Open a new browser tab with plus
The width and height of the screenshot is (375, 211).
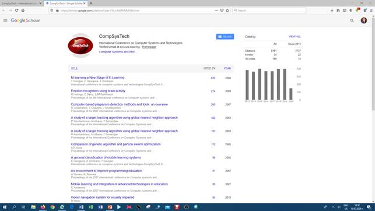[x=91, y=3]
